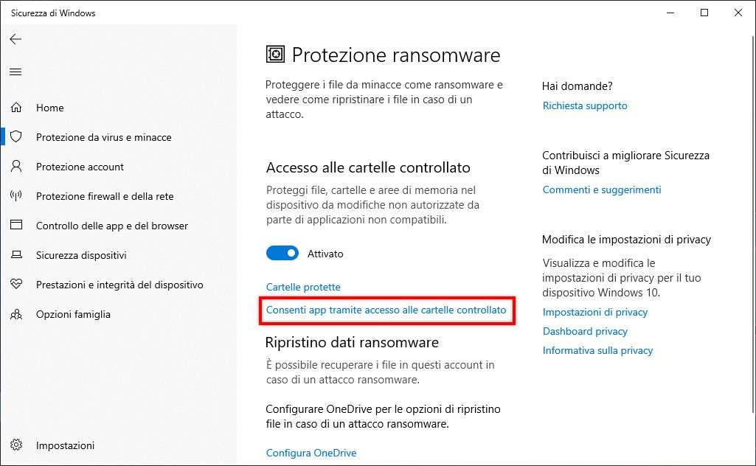Open the Dashboard privacy page
This screenshot has height=466, width=756.
(585, 331)
